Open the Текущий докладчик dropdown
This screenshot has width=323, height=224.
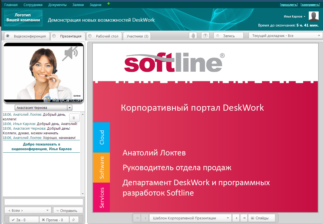(285, 36)
